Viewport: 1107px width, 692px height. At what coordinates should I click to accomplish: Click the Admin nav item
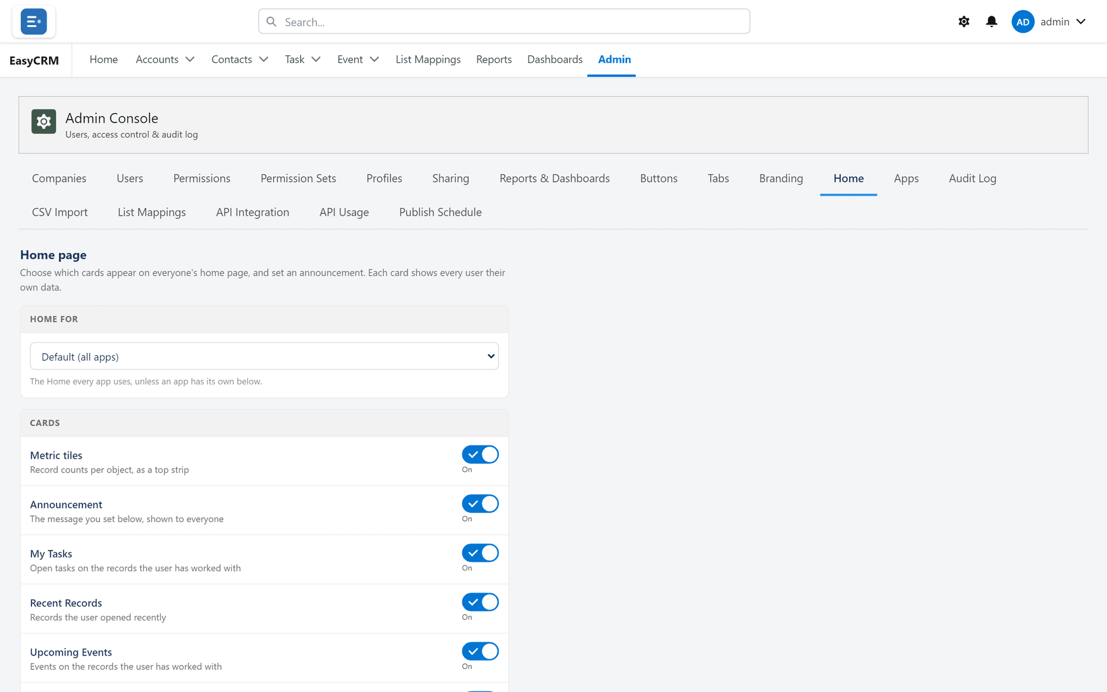614,59
